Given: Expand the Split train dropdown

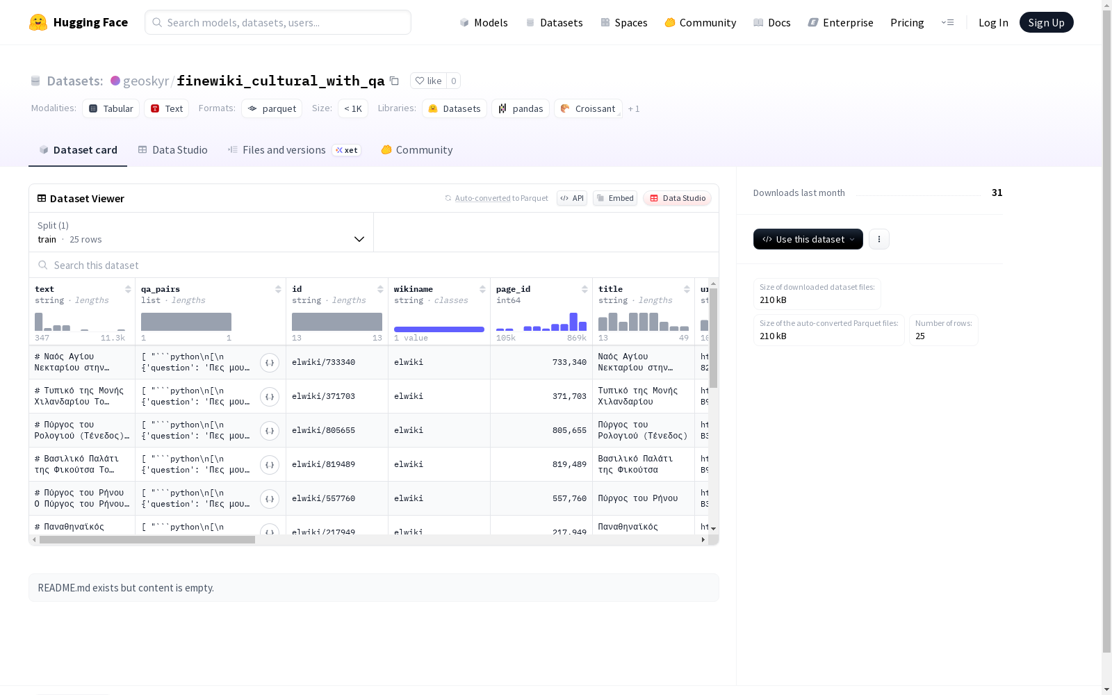Looking at the screenshot, I should tap(202, 232).
